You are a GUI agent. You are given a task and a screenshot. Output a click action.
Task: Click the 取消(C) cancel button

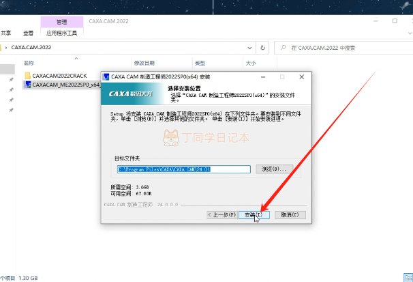tap(290, 214)
